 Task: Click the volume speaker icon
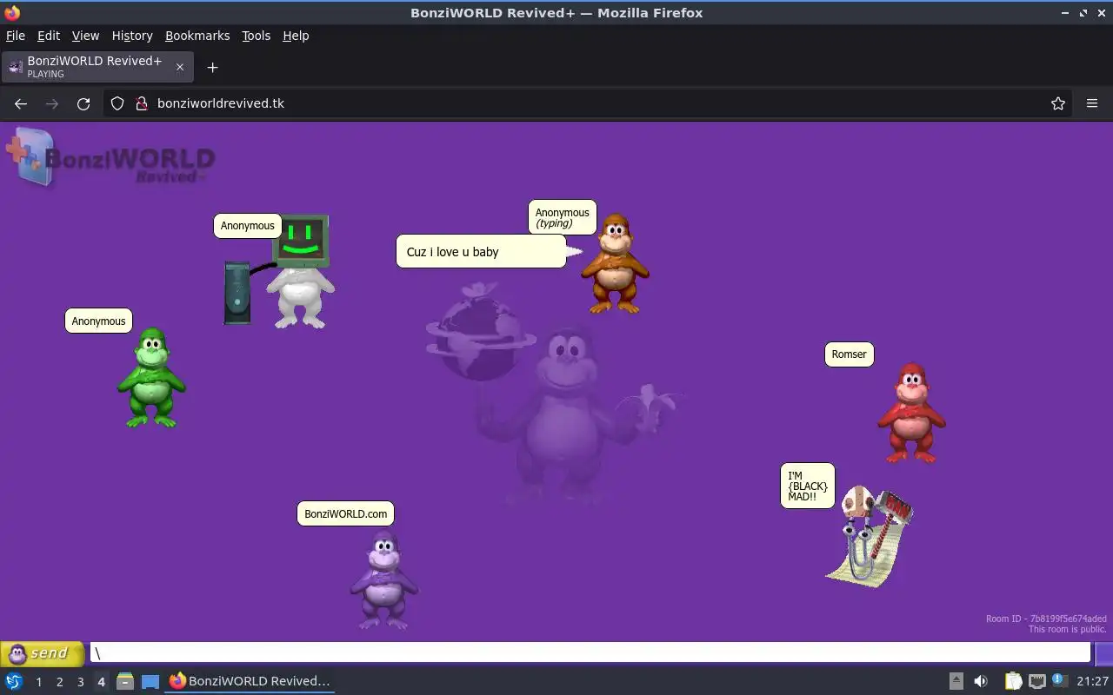coord(980,681)
